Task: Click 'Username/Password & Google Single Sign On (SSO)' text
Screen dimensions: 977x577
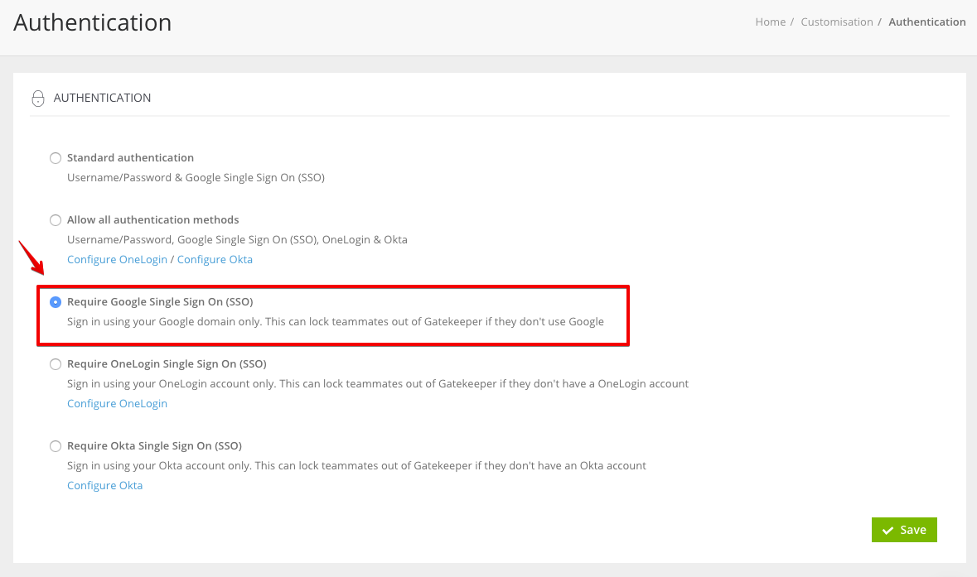Action: coord(196,177)
